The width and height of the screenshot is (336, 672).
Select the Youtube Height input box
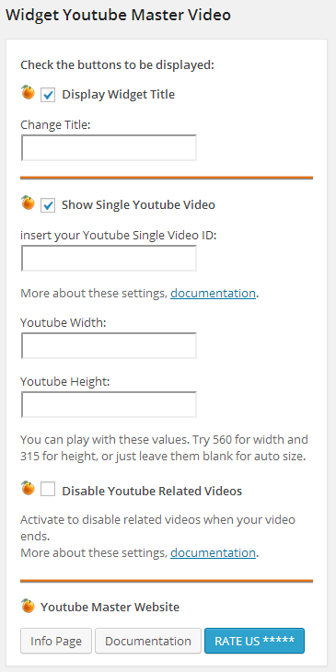[109, 404]
